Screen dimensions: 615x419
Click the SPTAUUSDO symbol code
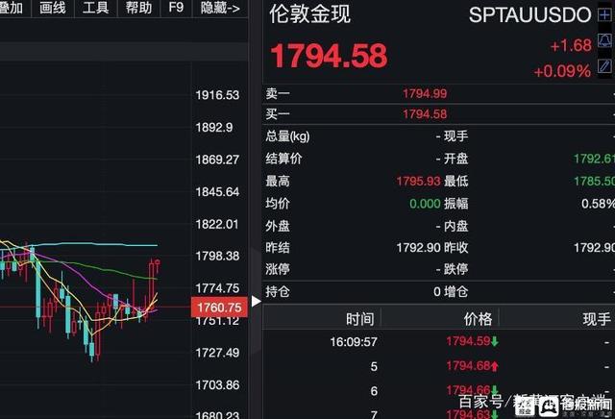[x=529, y=15]
